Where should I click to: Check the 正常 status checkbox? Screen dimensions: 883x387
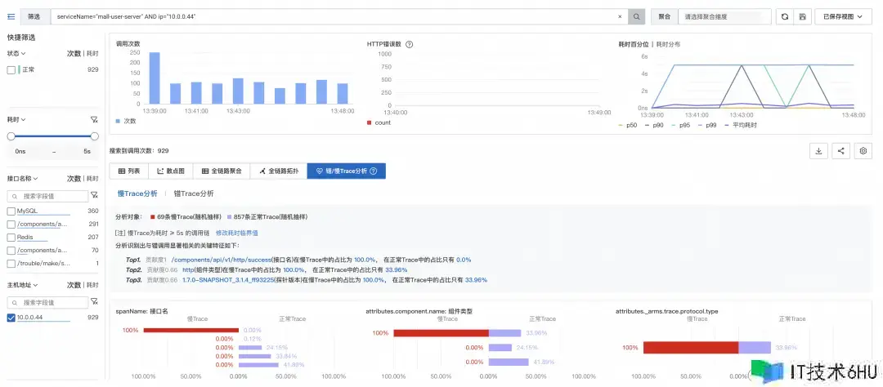tap(11, 70)
